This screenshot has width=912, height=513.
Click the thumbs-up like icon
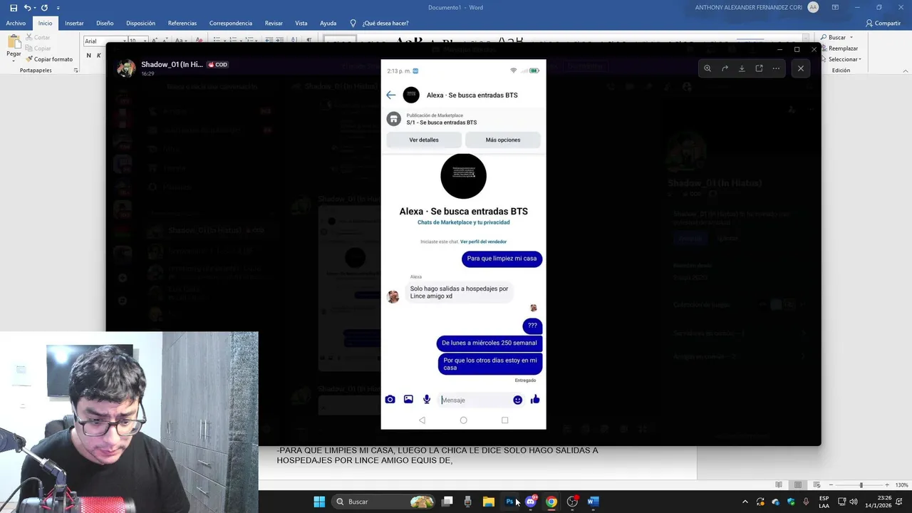click(x=535, y=400)
